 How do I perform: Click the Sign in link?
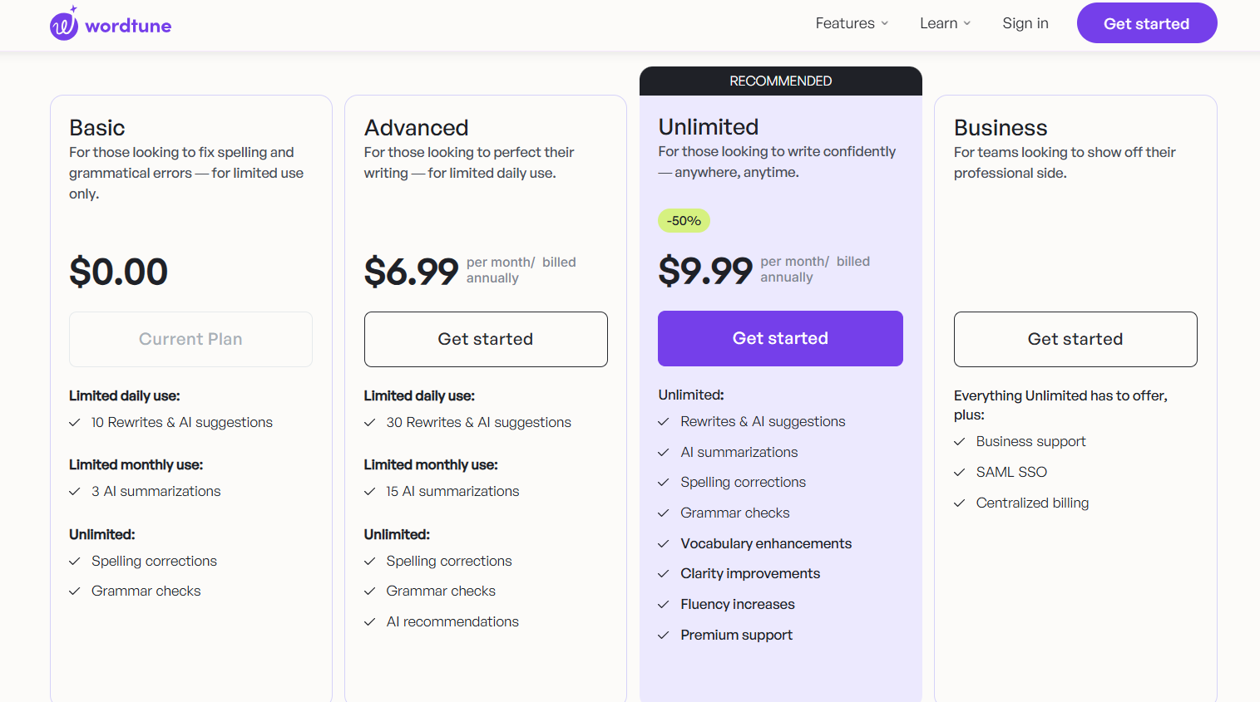point(1025,23)
